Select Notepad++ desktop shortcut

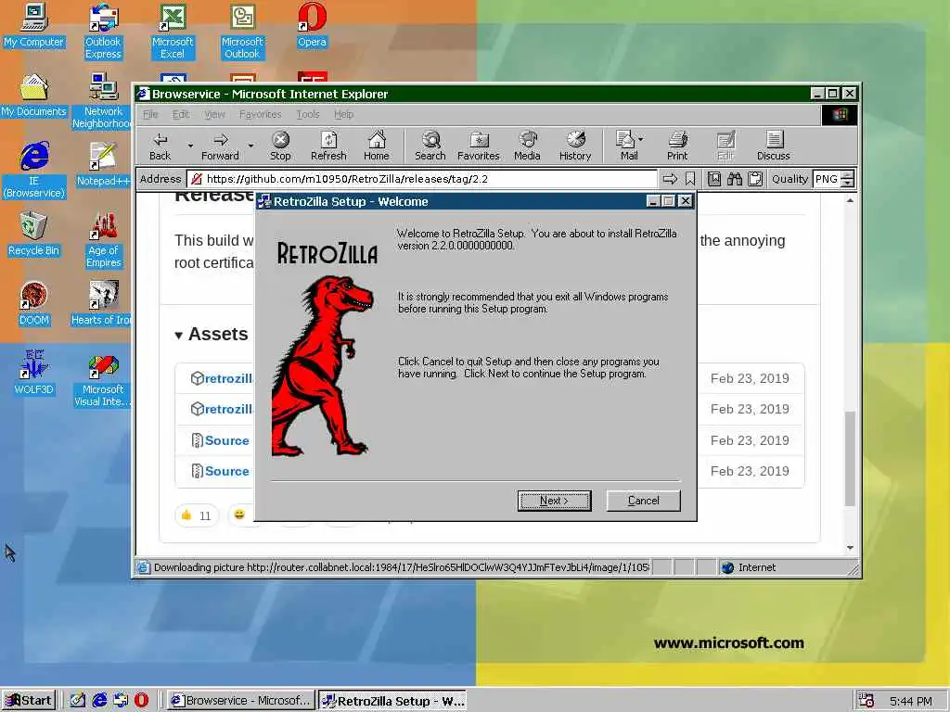[x=103, y=165]
